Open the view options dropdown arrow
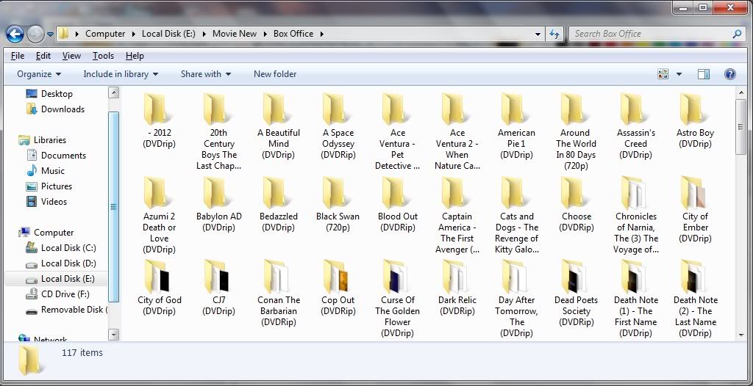Viewport: 753px width, 386px height. [x=679, y=74]
